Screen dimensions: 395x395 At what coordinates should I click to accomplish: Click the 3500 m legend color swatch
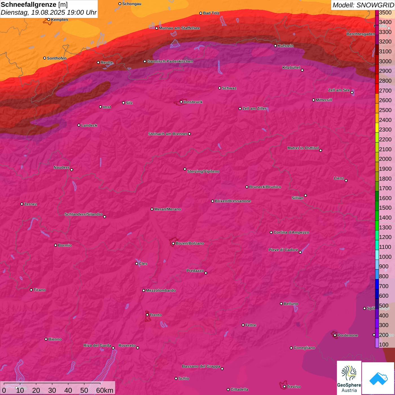click(377, 12)
